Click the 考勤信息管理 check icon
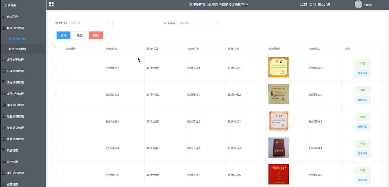Screen dimensions: 389x187 3,139
